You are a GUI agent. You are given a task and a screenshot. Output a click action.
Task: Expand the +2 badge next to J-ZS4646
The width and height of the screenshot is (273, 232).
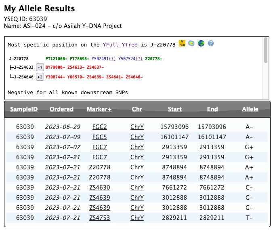[40, 77]
